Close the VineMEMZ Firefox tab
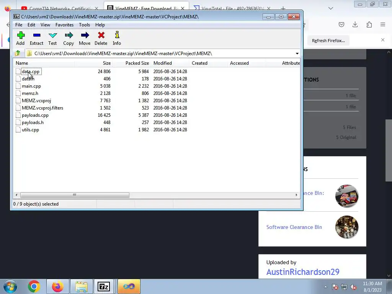This screenshot has width=392, height=294. [183, 8]
